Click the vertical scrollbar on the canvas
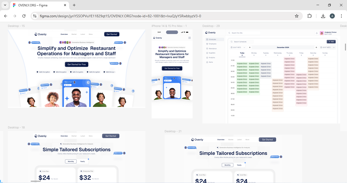347x183 pixels. [x=345, y=47]
